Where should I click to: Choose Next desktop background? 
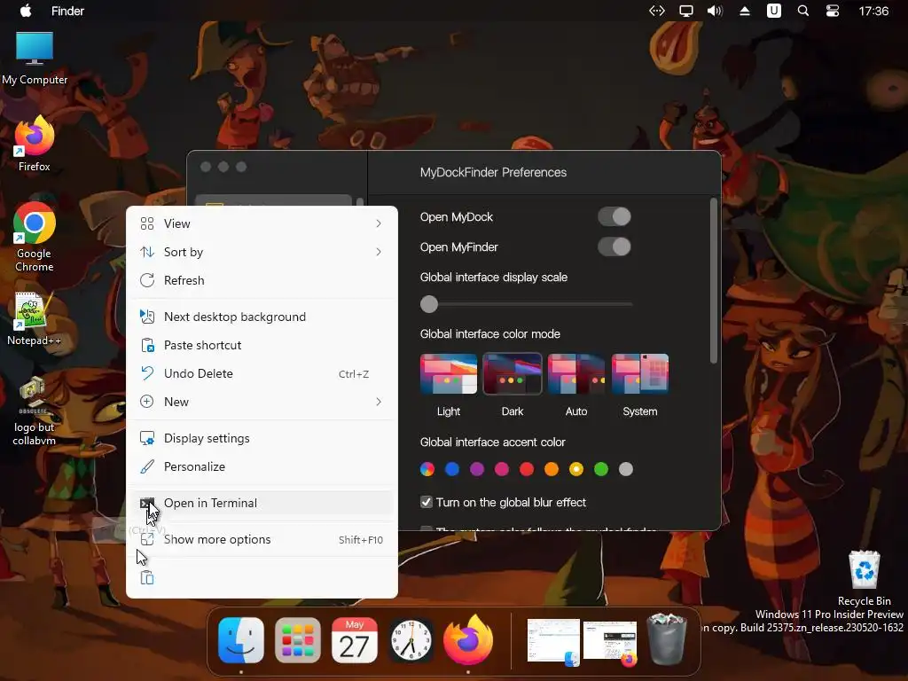262,317
